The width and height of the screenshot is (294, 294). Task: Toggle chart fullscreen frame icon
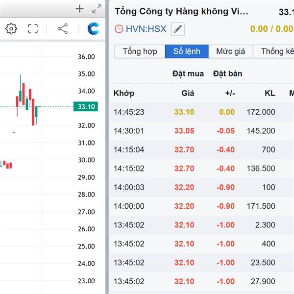tap(33, 28)
